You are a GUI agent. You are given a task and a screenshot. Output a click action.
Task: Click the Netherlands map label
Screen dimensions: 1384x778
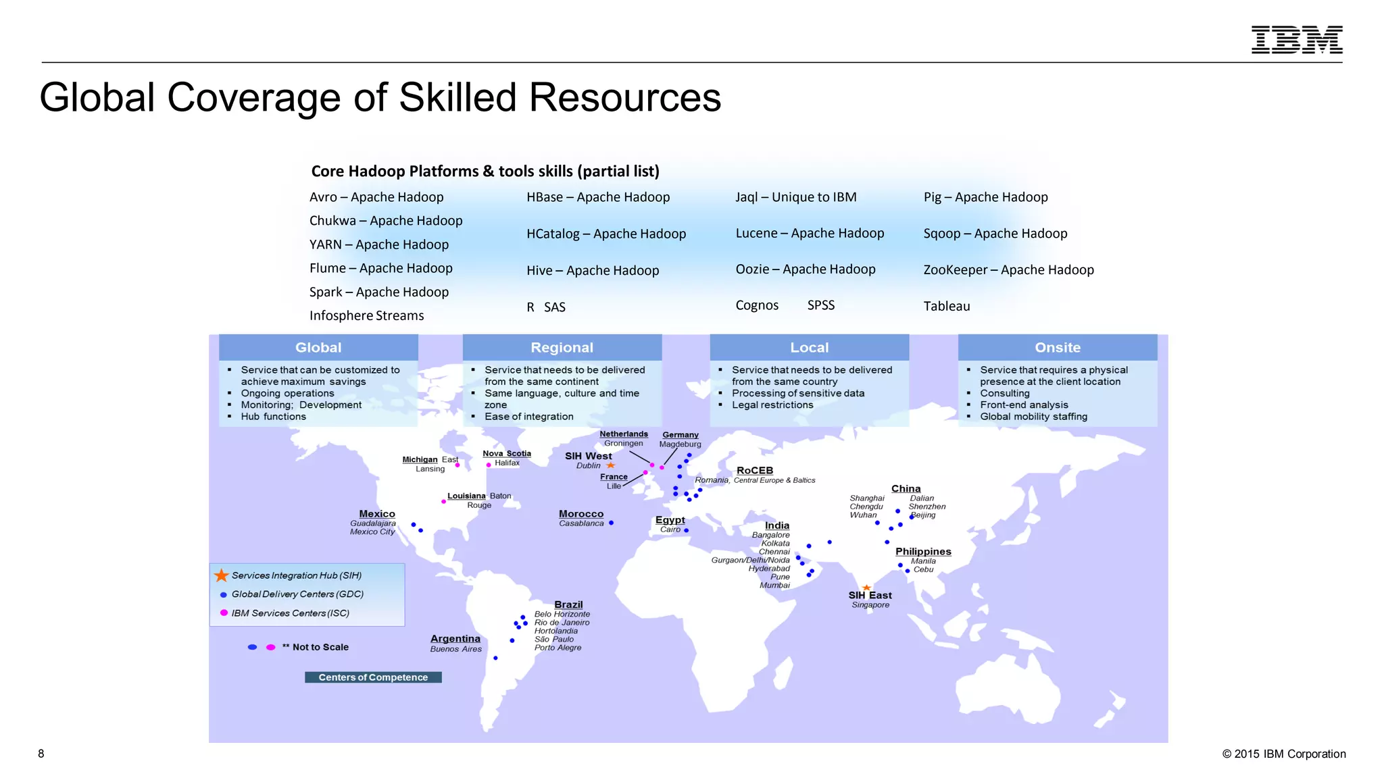click(624, 434)
